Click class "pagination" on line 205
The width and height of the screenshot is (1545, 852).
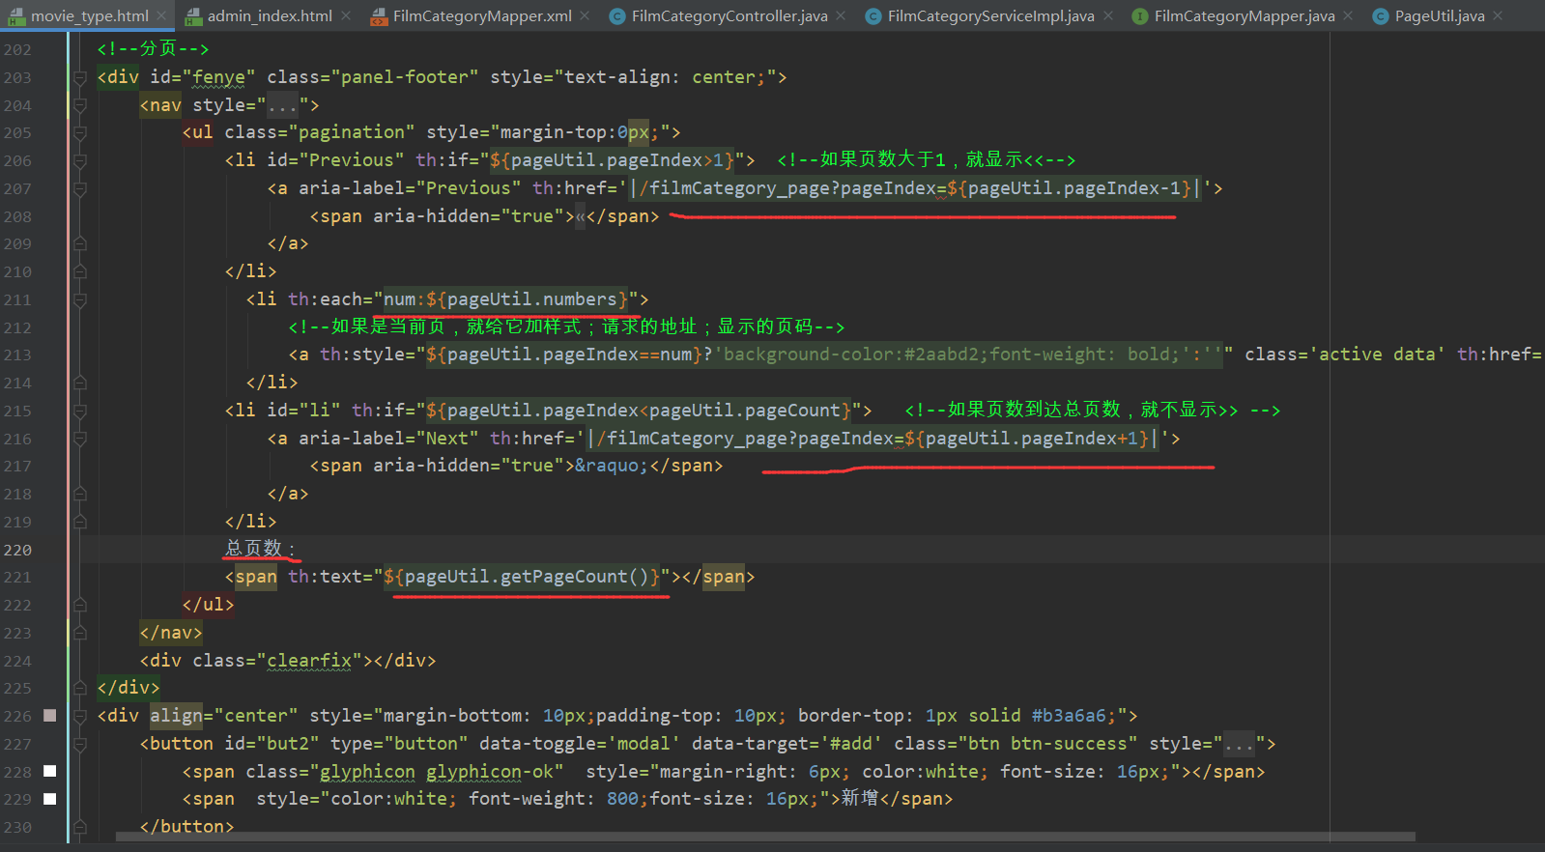(352, 132)
